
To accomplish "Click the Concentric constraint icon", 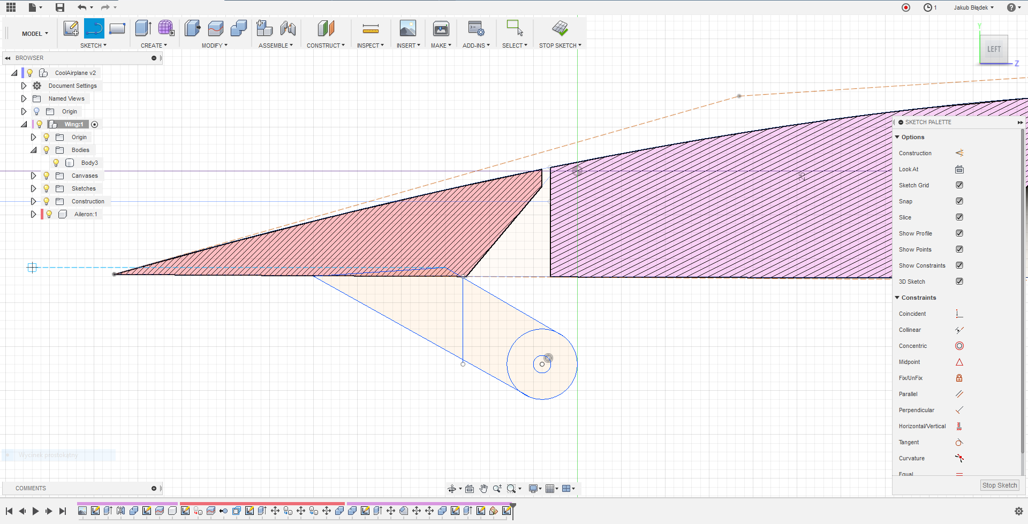I will tap(959, 346).
